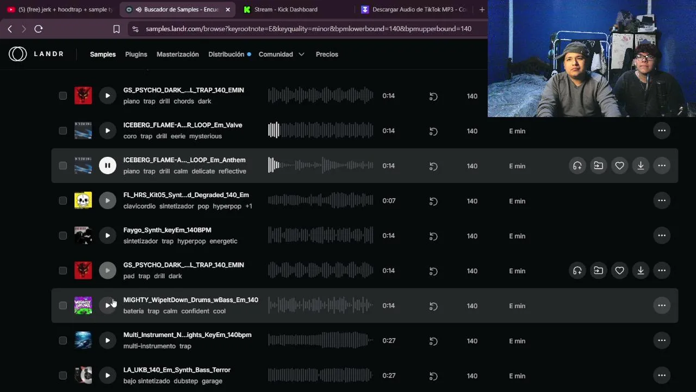Click circular-arrow icon on ICEBERG Em_Valve row
The width and height of the screenshot is (696, 392).
coord(433,131)
